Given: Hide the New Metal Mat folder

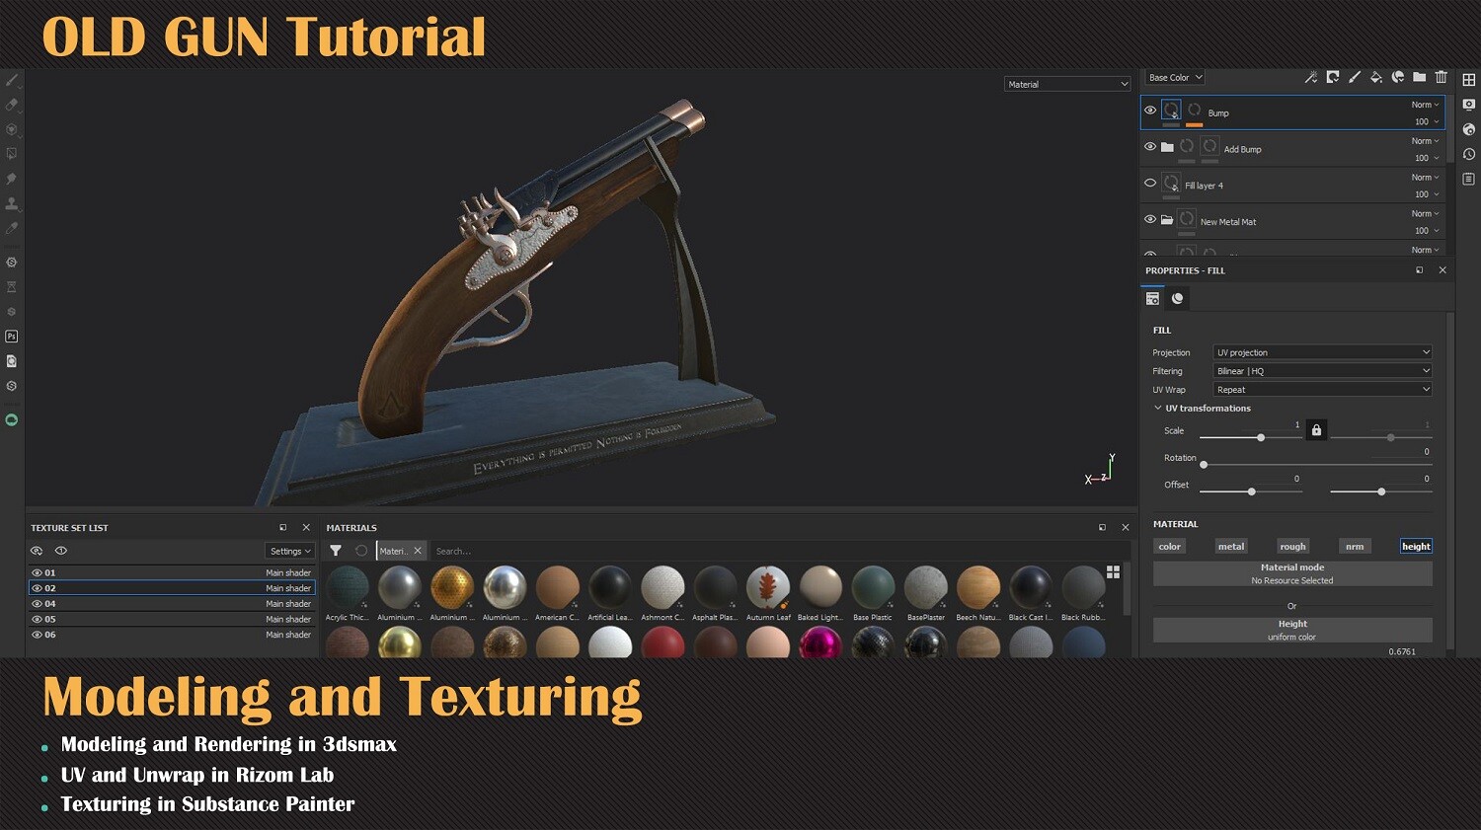Looking at the screenshot, I should coord(1150,220).
